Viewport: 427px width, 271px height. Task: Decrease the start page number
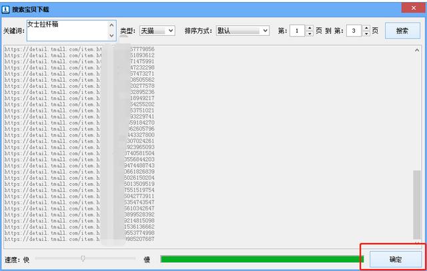[x=310, y=33]
